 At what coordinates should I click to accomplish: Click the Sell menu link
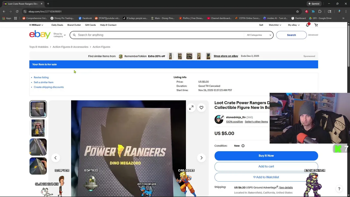coord(261,25)
